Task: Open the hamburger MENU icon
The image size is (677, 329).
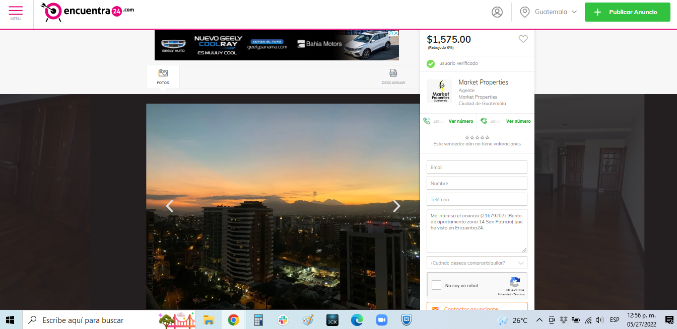Action: point(16,13)
